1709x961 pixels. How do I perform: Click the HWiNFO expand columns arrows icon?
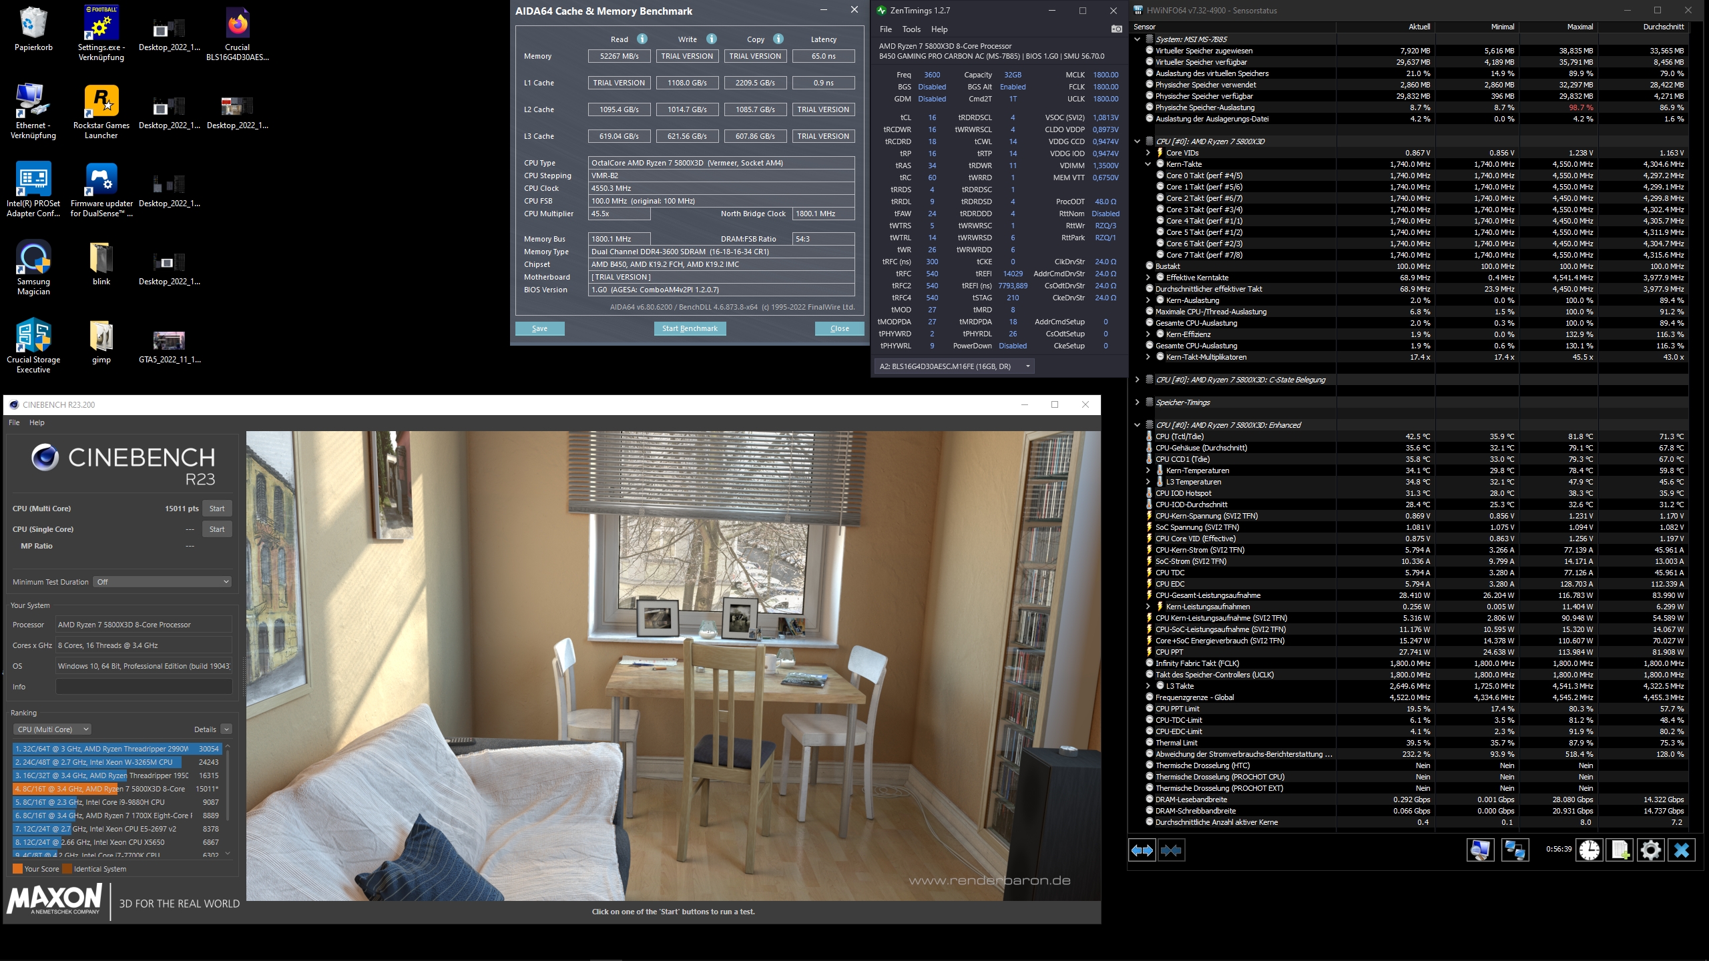(1142, 850)
